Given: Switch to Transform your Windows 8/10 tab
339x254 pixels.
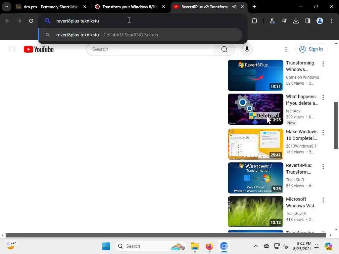Looking at the screenshot, I should pos(129,7).
